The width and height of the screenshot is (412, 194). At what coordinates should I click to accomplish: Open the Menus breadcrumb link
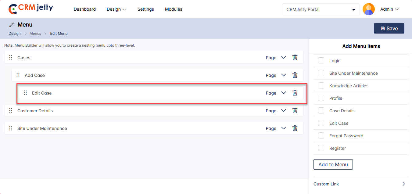[x=35, y=34]
